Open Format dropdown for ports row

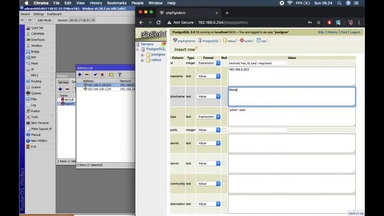pyautogui.click(x=208, y=130)
